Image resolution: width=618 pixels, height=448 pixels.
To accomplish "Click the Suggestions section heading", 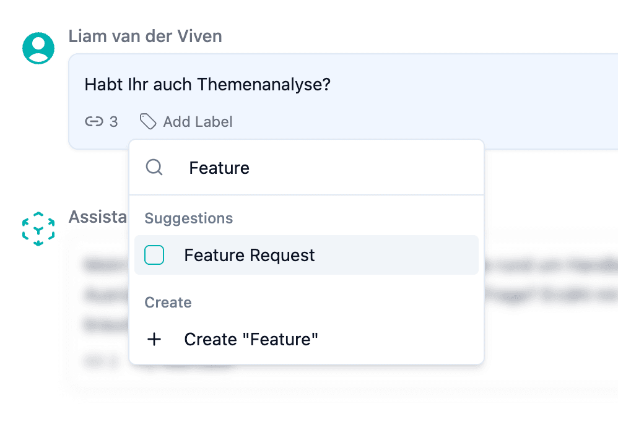I will pos(188,218).
